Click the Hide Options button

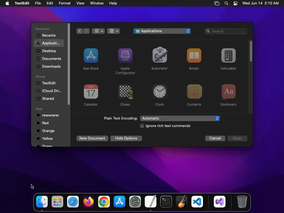click(x=126, y=138)
